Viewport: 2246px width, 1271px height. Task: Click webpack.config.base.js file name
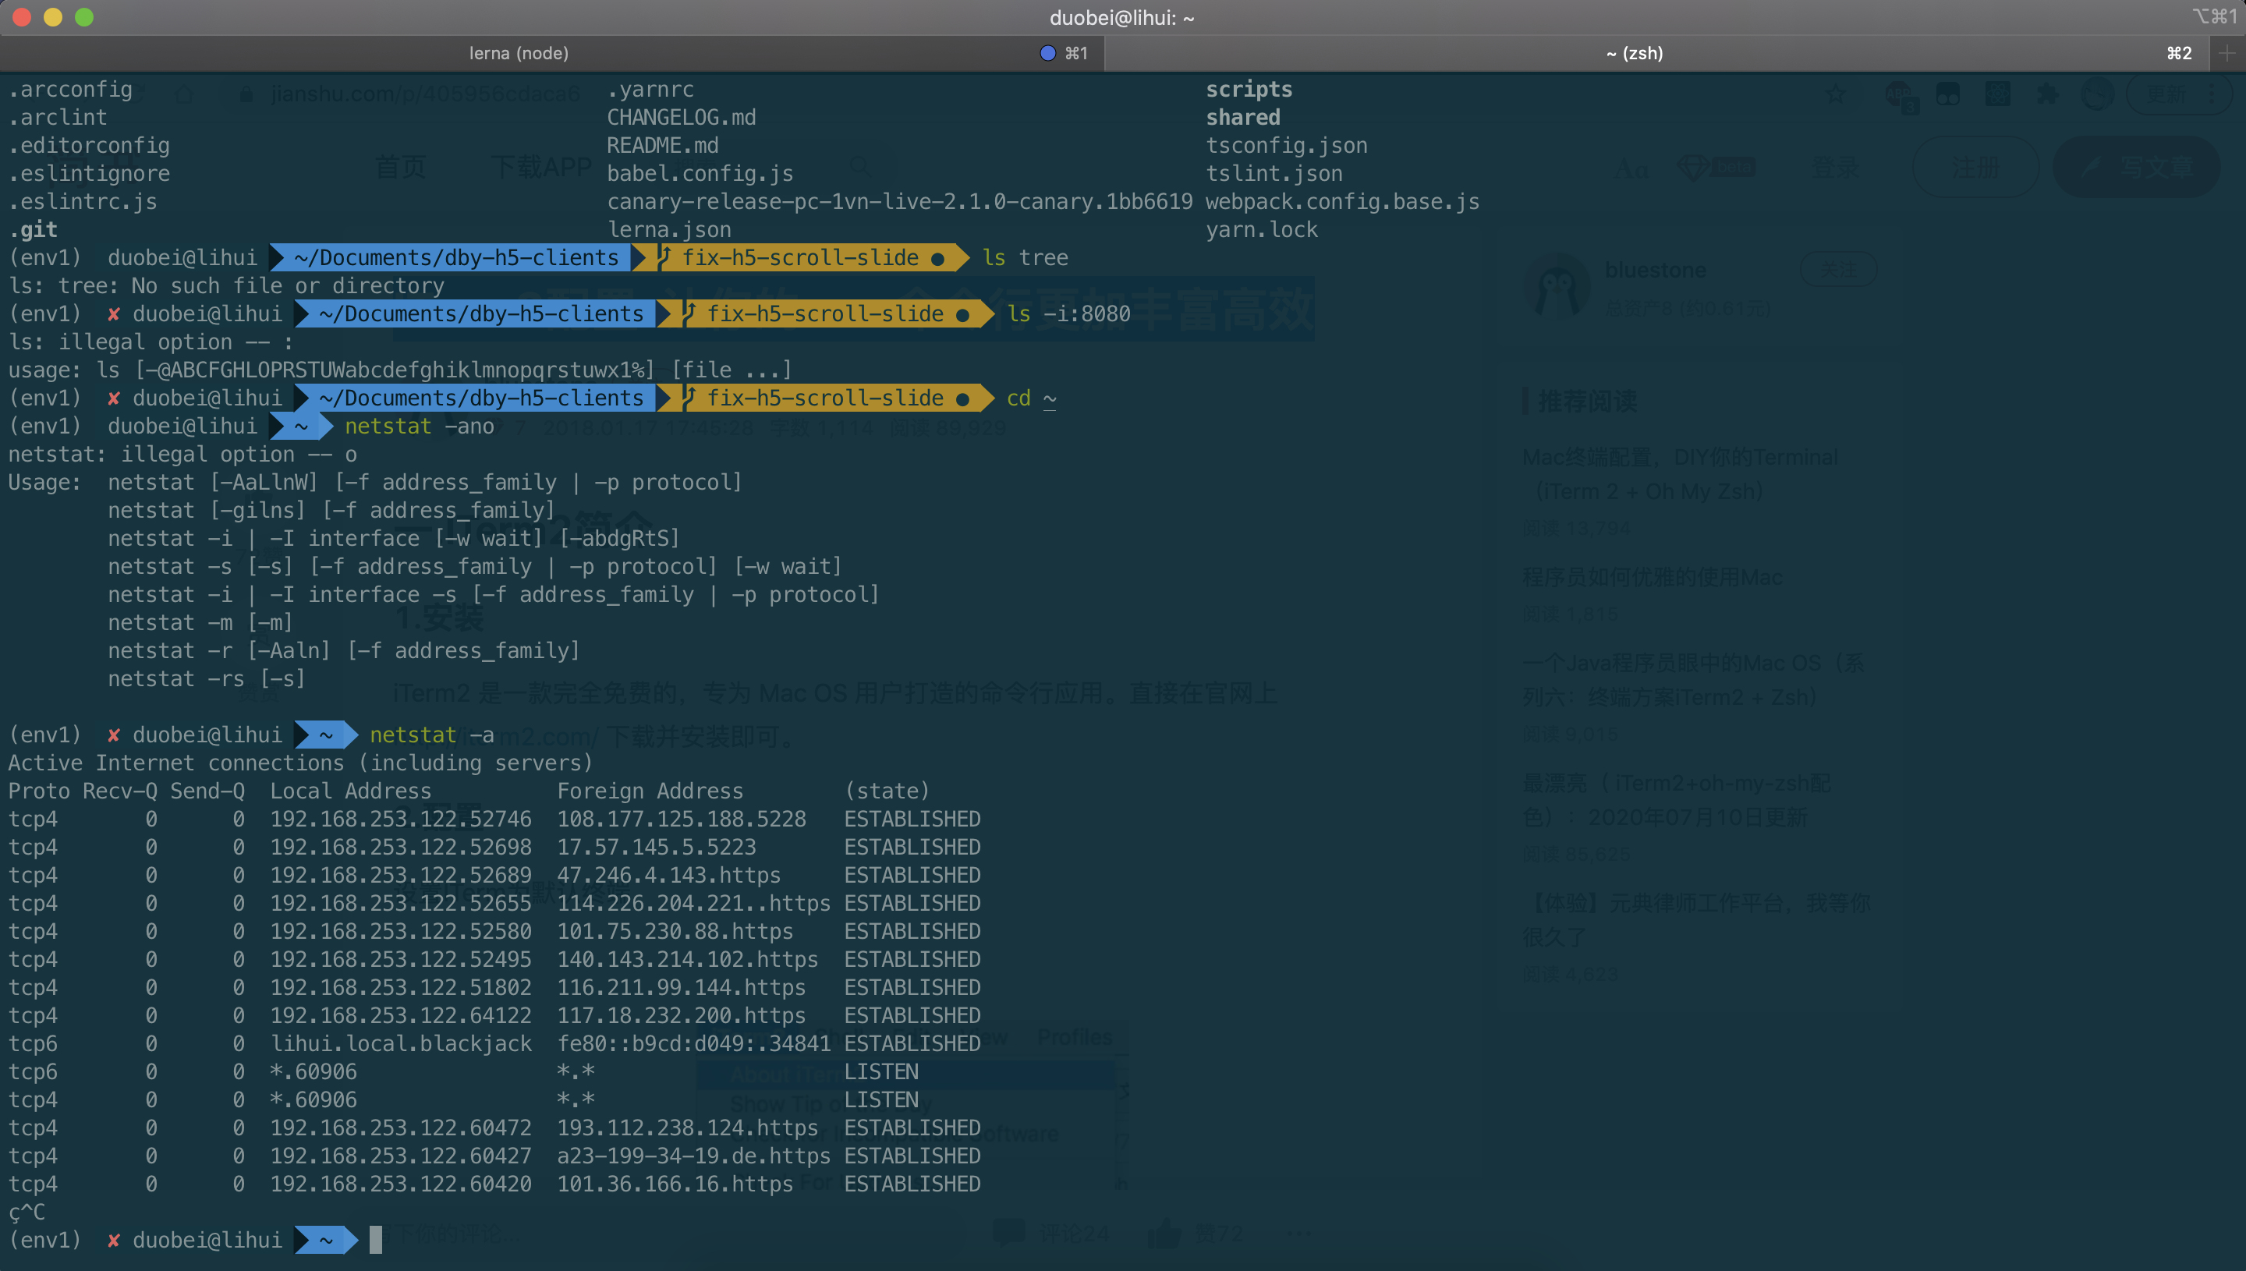tap(1341, 202)
